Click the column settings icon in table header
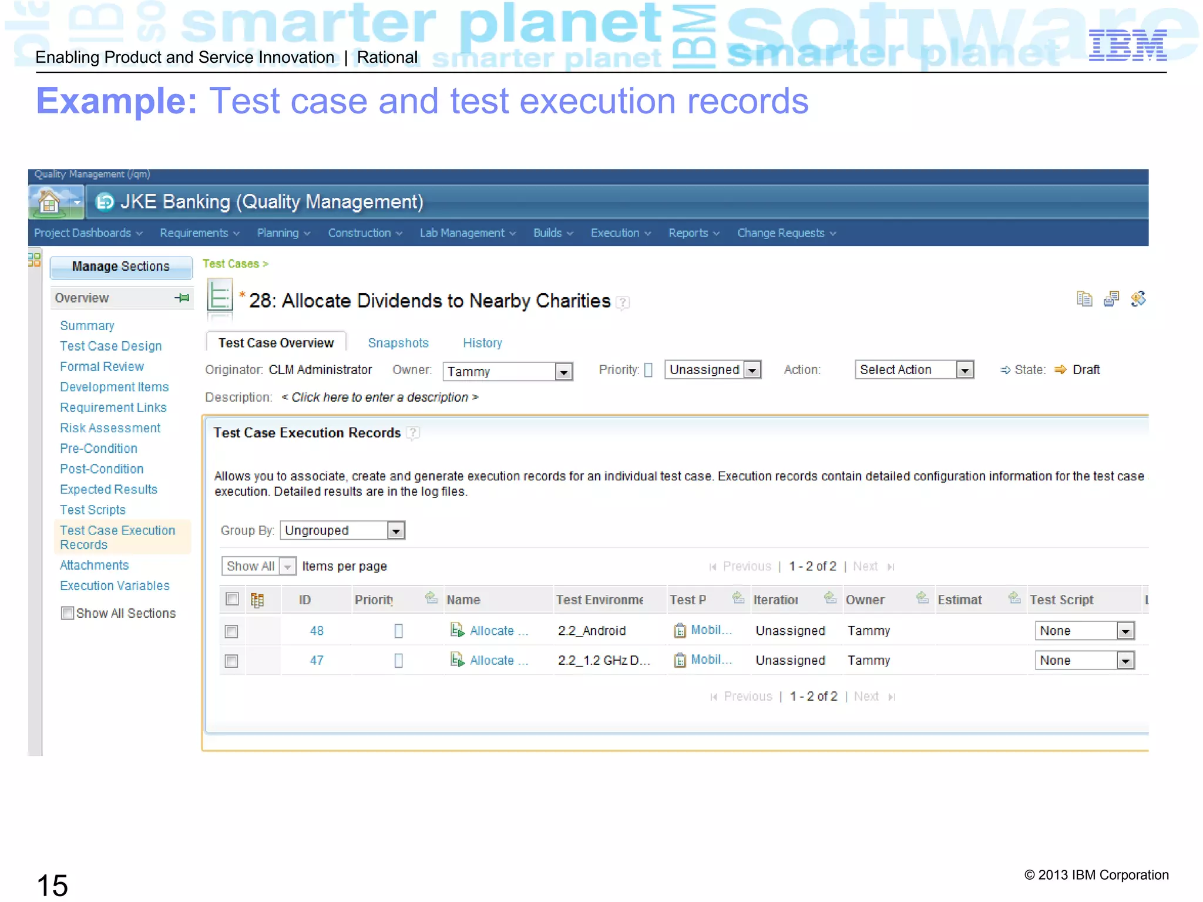The width and height of the screenshot is (1203, 902). click(257, 600)
